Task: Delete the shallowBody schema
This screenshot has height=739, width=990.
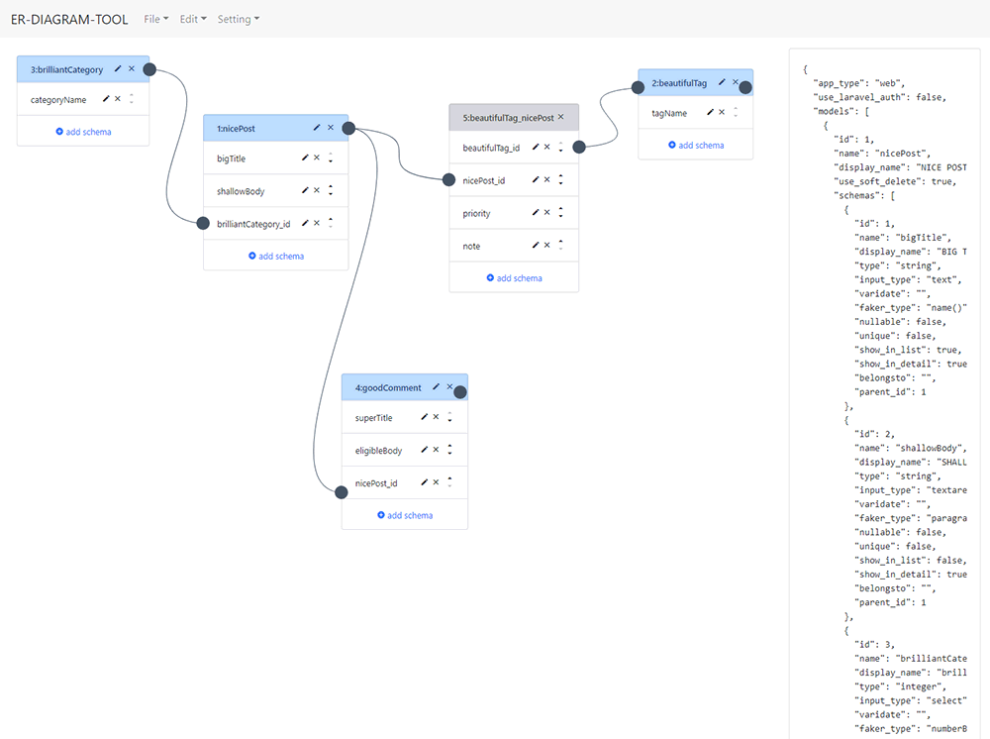Action: tap(317, 190)
